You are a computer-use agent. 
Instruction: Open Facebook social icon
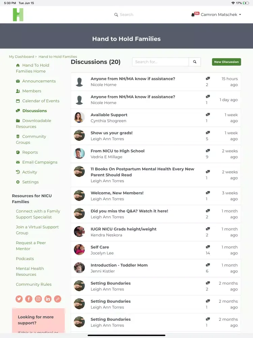pyautogui.click(x=29, y=299)
